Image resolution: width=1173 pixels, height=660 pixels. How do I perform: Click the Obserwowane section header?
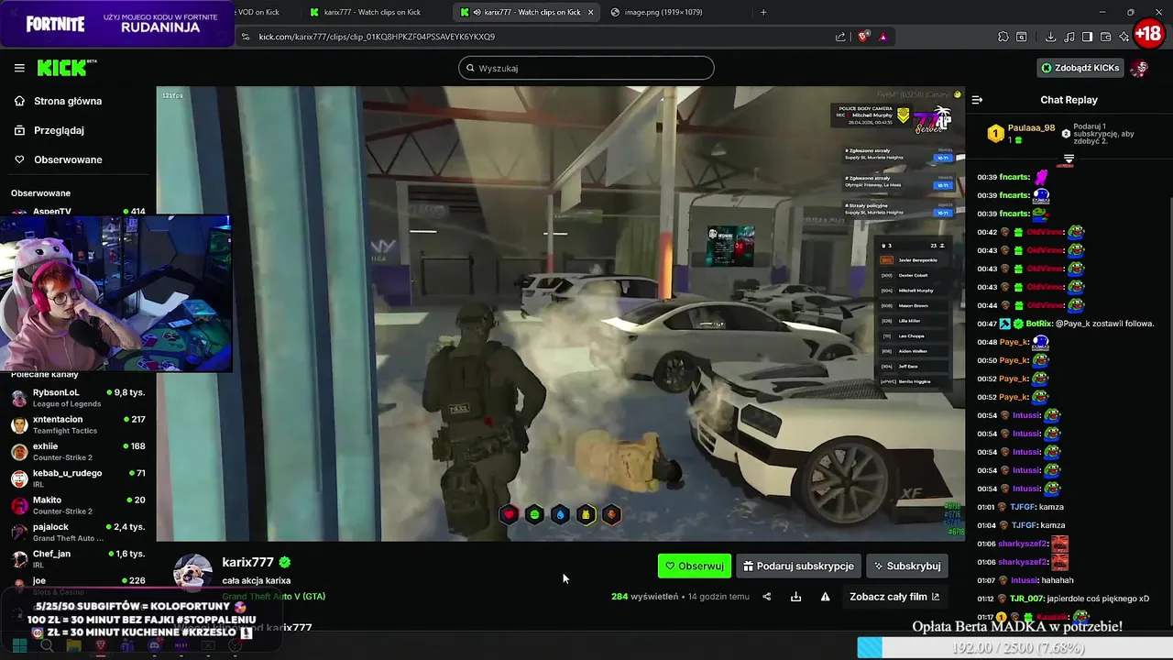(40, 193)
